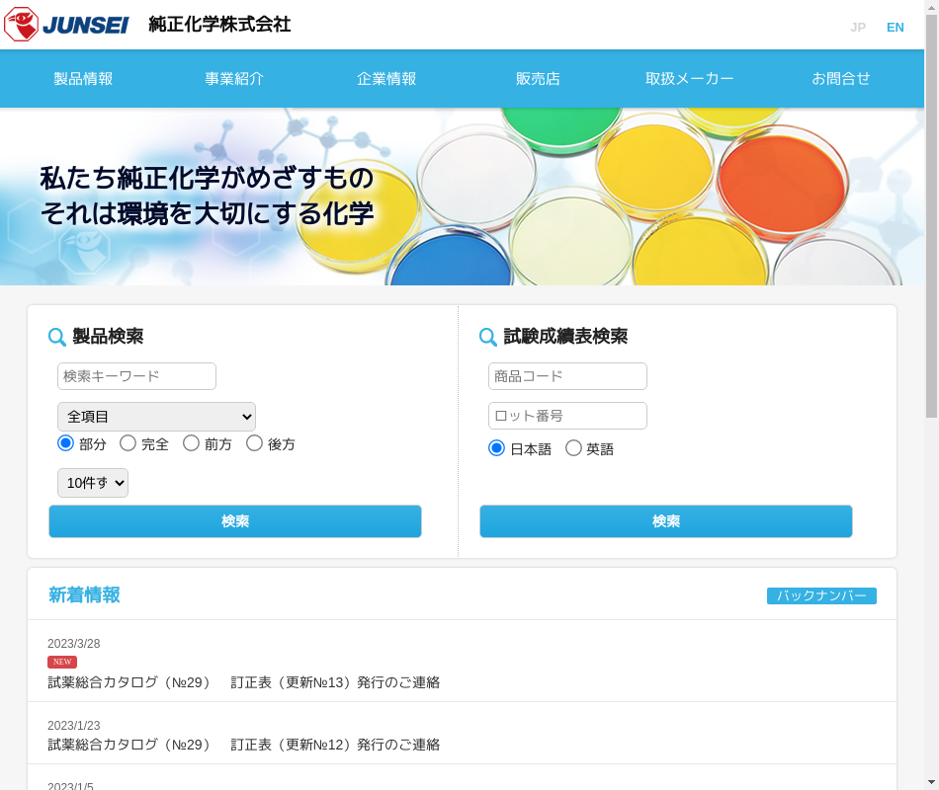
Task: Click the product search magnifier icon
Action: click(x=57, y=337)
